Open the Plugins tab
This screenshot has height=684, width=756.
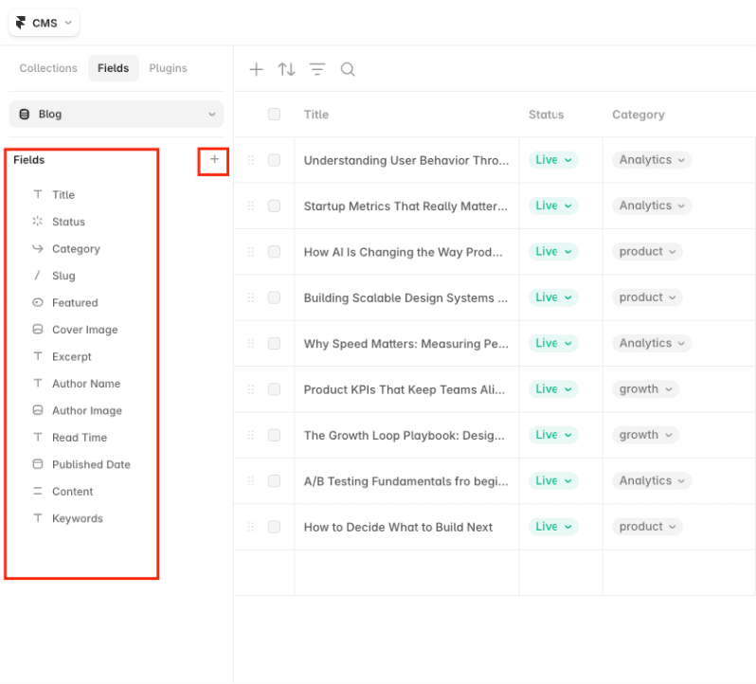coord(168,68)
